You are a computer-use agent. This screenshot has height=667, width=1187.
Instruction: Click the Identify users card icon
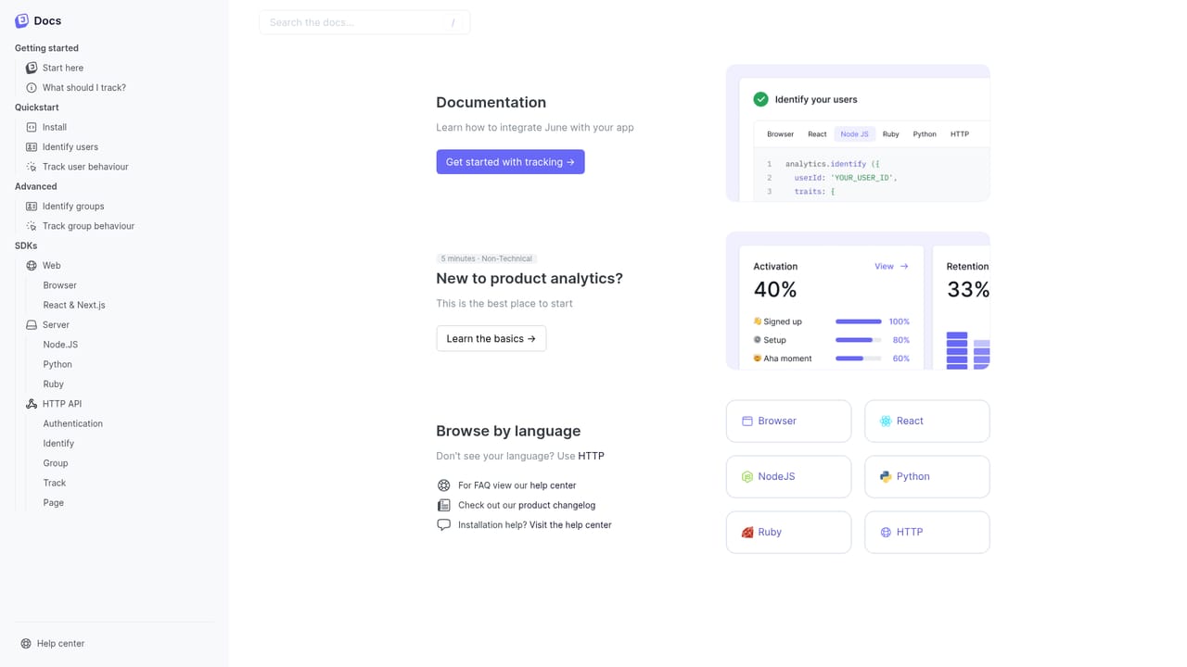[x=32, y=146]
